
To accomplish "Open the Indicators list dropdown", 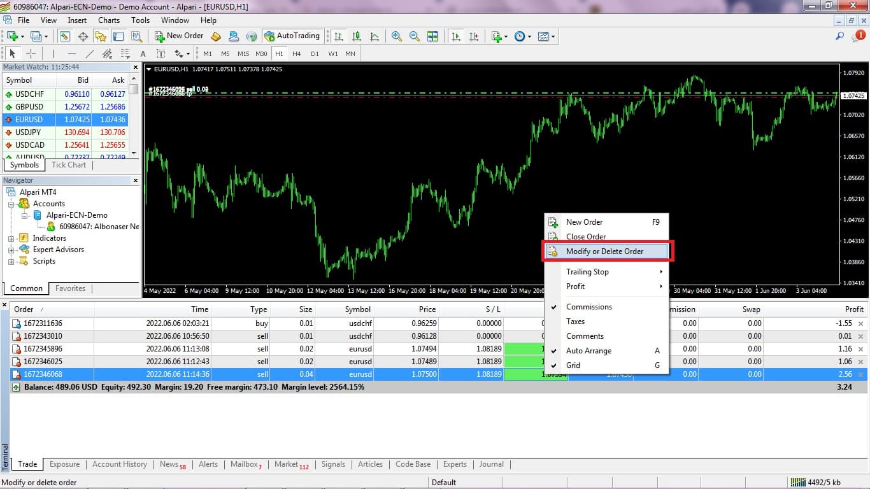I will tap(499, 36).
